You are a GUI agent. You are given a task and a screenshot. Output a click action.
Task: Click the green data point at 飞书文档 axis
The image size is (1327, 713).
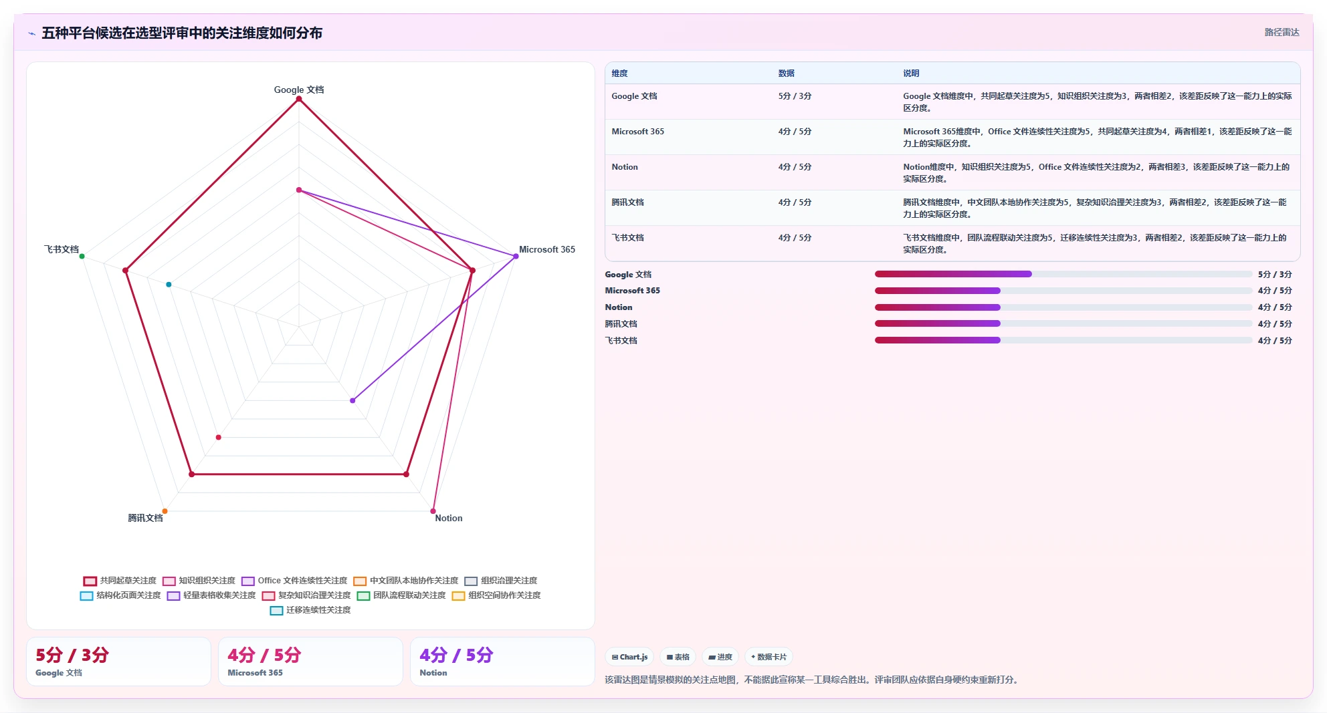coord(82,256)
